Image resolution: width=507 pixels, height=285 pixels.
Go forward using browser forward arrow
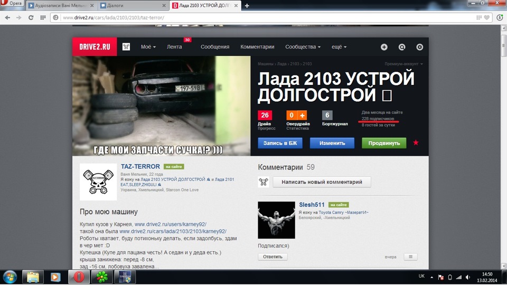(19, 17)
